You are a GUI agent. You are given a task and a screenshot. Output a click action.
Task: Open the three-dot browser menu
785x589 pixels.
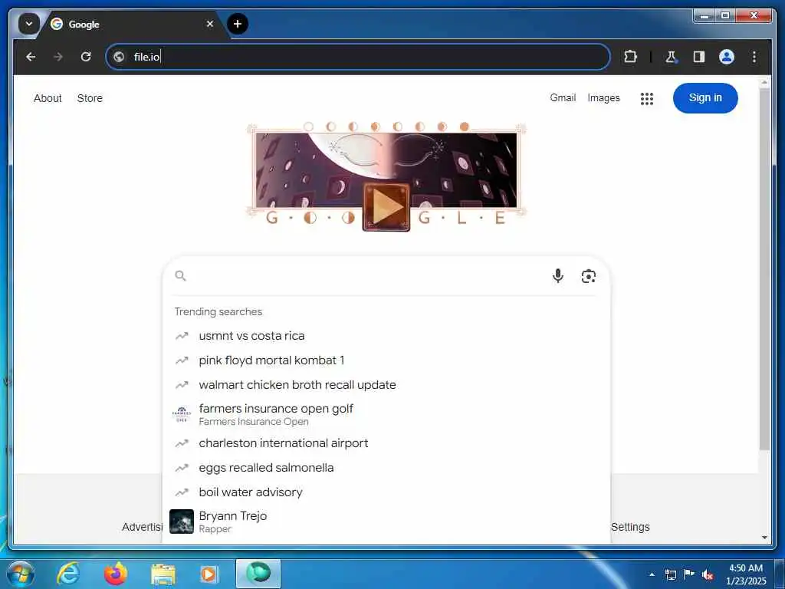[x=754, y=57]
